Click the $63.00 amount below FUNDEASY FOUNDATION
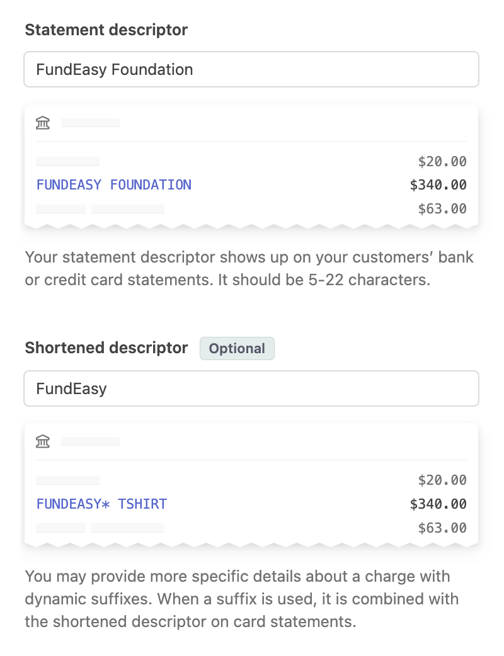 pos(442,209)
